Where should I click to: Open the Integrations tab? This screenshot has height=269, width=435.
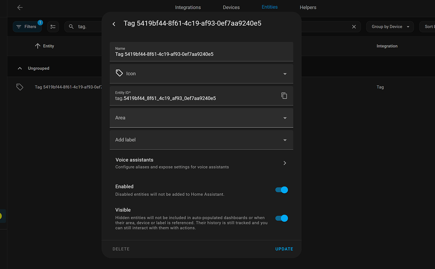point(188,7)
